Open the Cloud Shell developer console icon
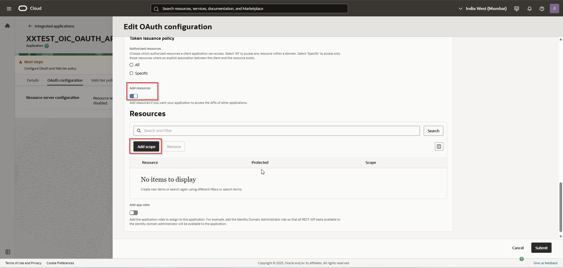Image resolution: width=563 pixels, height=268 pixels. [516, 8]
